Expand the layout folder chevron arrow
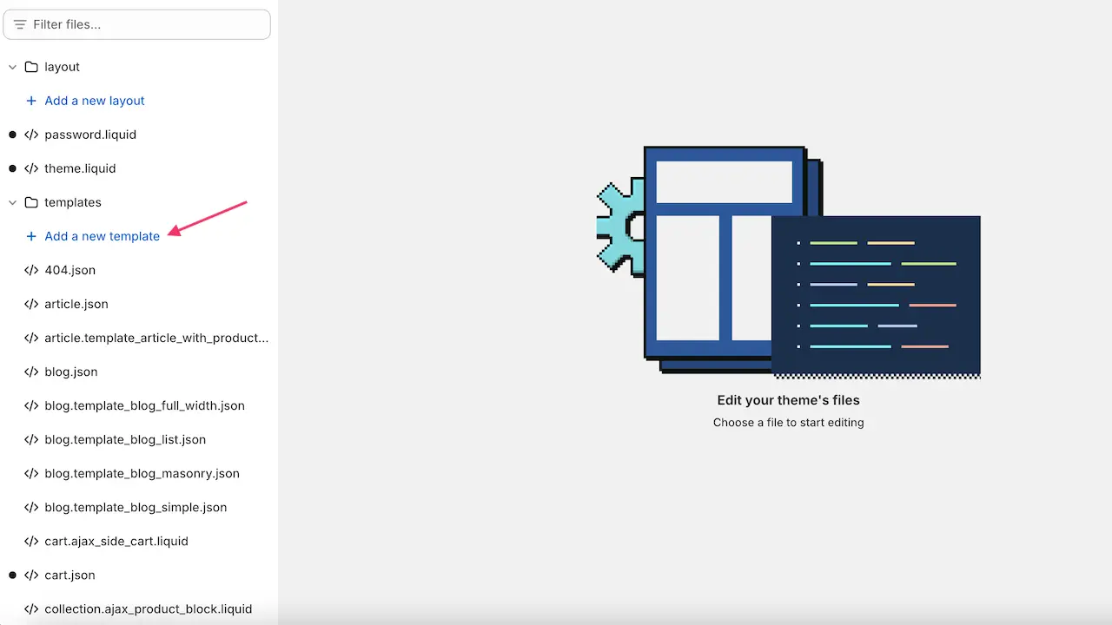1112x625 pixels. click(x=12, y=67)
